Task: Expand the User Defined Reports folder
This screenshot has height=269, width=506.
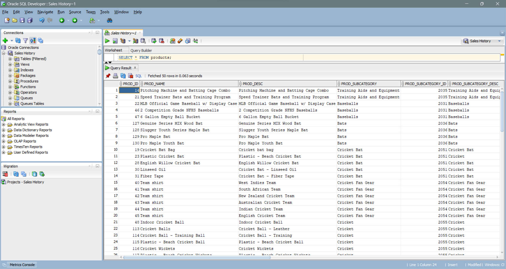Action: point(3,152)
